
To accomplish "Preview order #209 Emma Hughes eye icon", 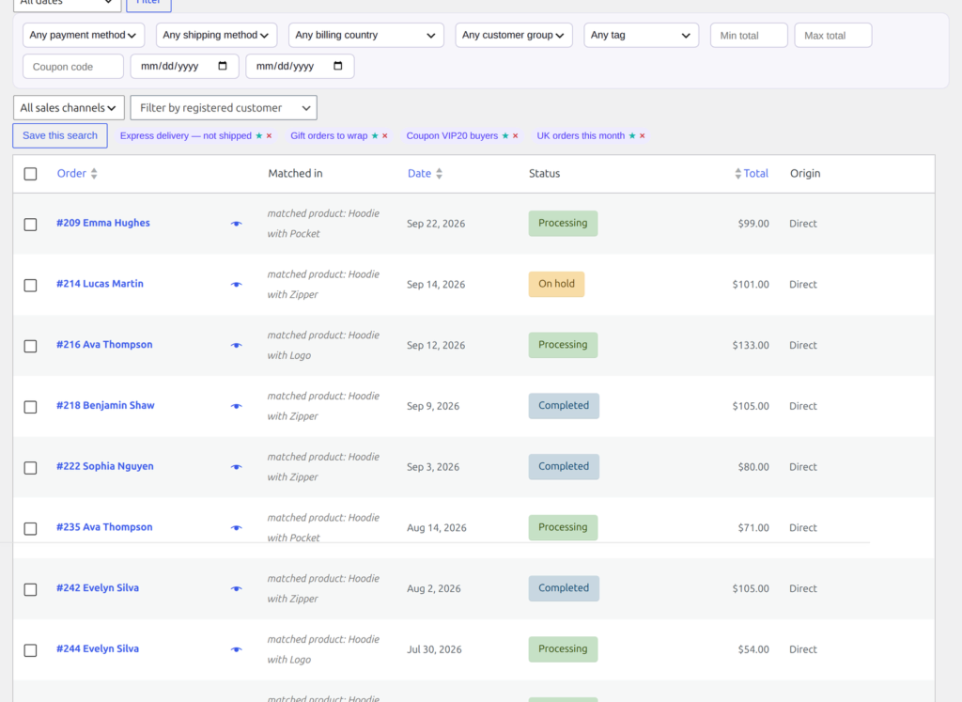I will (236, 224).
